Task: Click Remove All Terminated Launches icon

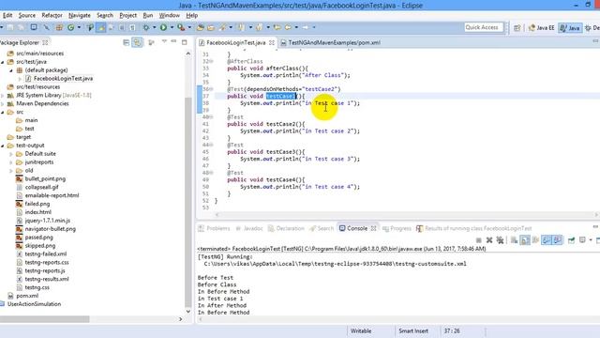Action: (x=500, y=240)
